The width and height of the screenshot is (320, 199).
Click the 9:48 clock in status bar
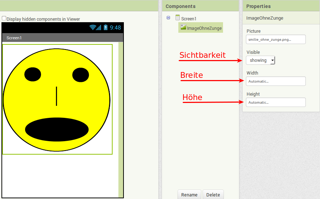click(116, 28)
